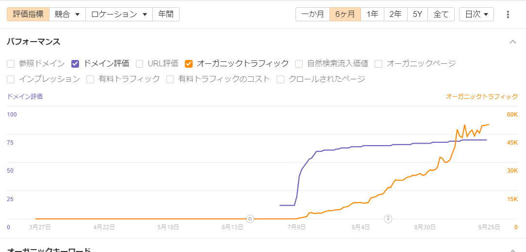Switch to the 年間 tab
Viewport: 526px width, 252px height.
pos(166,15)
